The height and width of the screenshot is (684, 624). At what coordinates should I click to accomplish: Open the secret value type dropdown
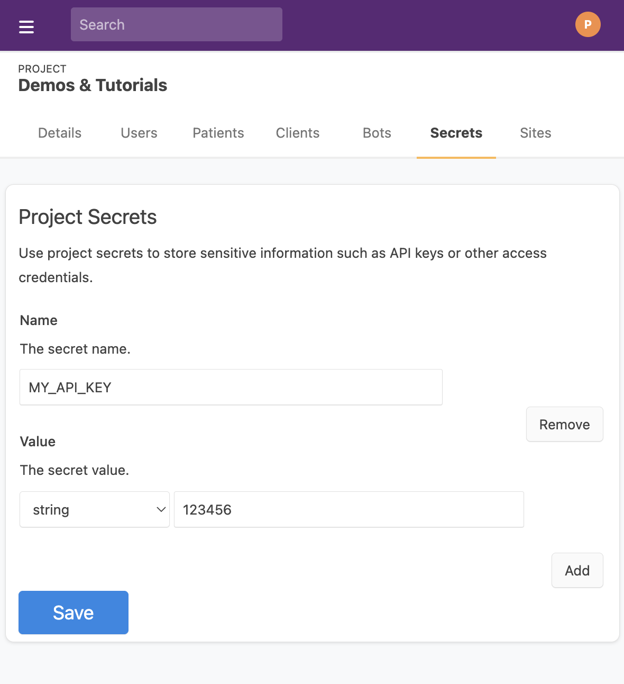pyautogui.click(x=94, y=509)
